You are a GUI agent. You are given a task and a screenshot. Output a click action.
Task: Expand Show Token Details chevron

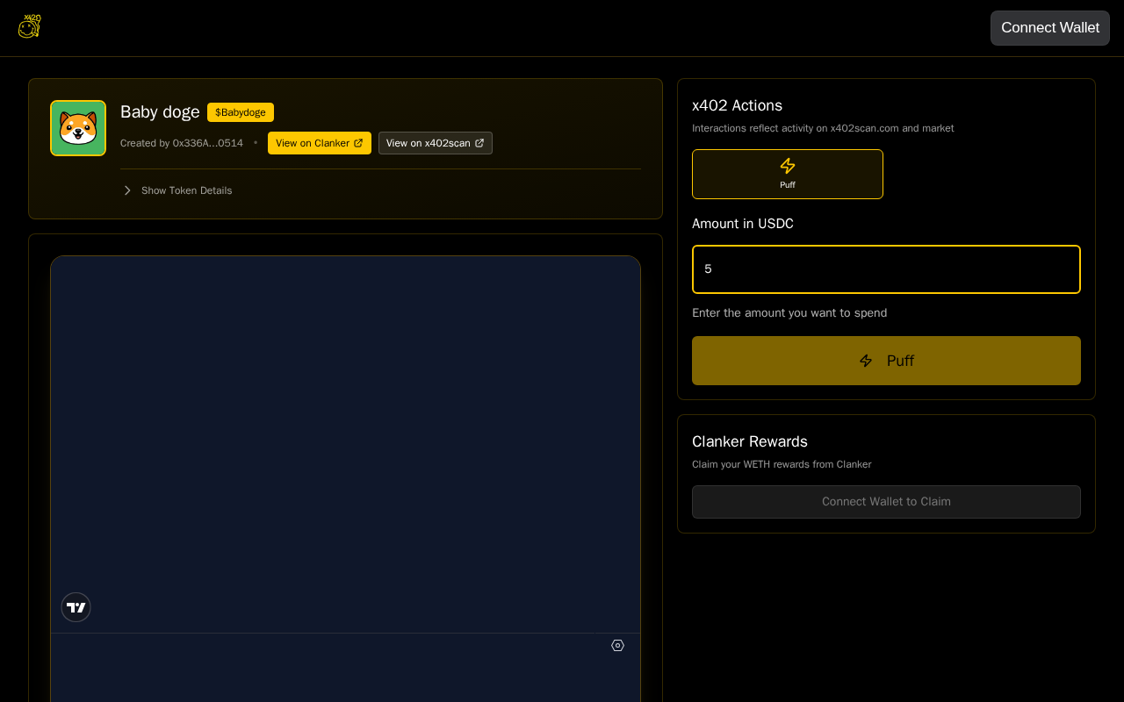127,190
